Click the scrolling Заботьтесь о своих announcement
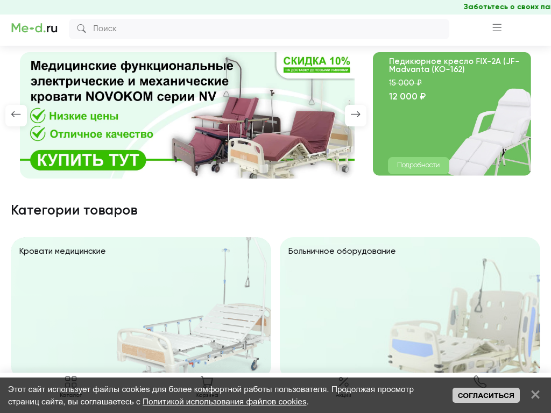551x413 pixels. pos(507,6)
